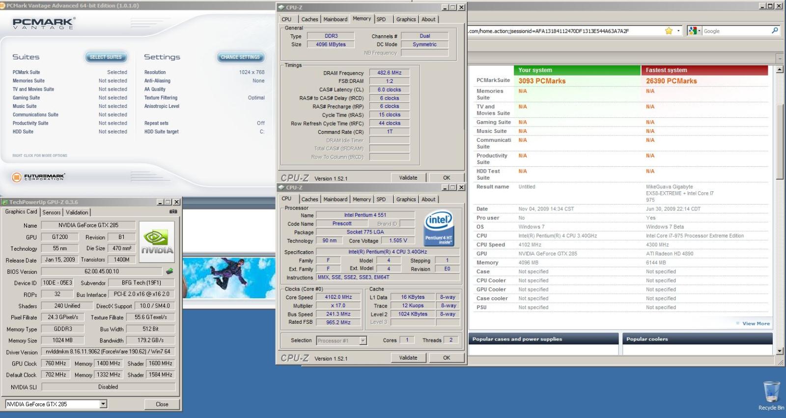Click the GPU-Z screenshot camera icon
This screenshot has height=418, width=786.
tap(173, 211)
